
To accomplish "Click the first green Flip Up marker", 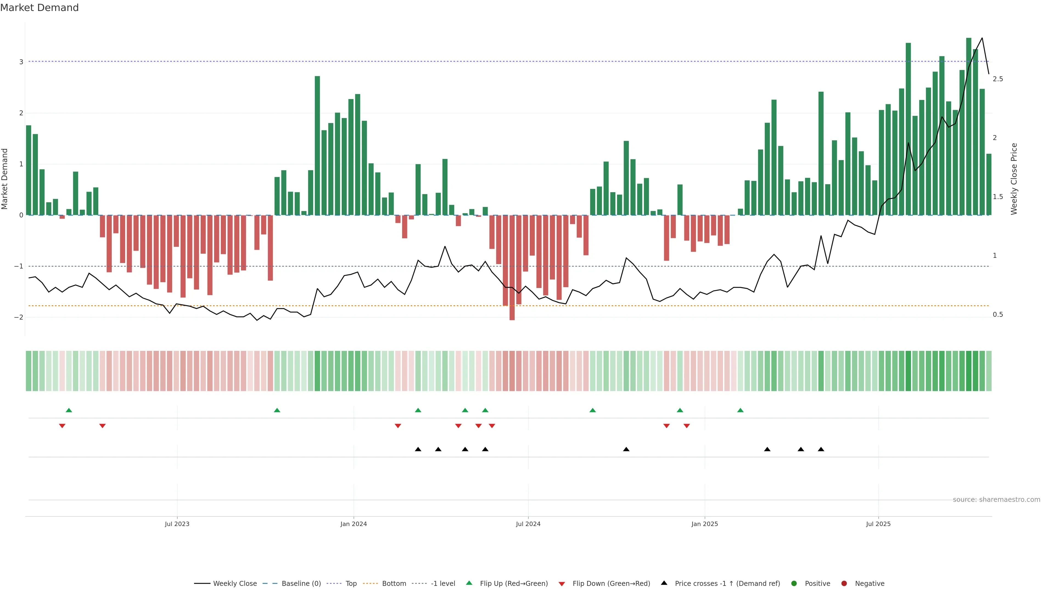I will pos(69,410).
